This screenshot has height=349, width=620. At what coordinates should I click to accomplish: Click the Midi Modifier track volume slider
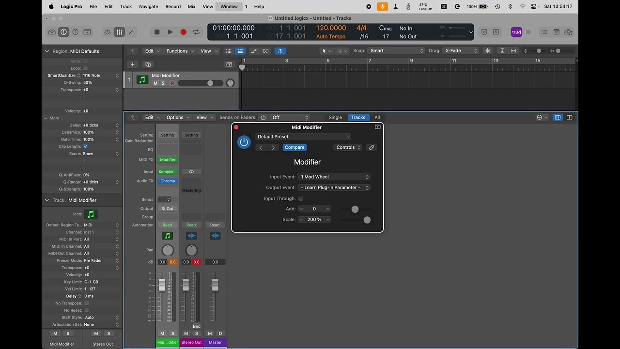pyautogui.click(x=201, y=83)
